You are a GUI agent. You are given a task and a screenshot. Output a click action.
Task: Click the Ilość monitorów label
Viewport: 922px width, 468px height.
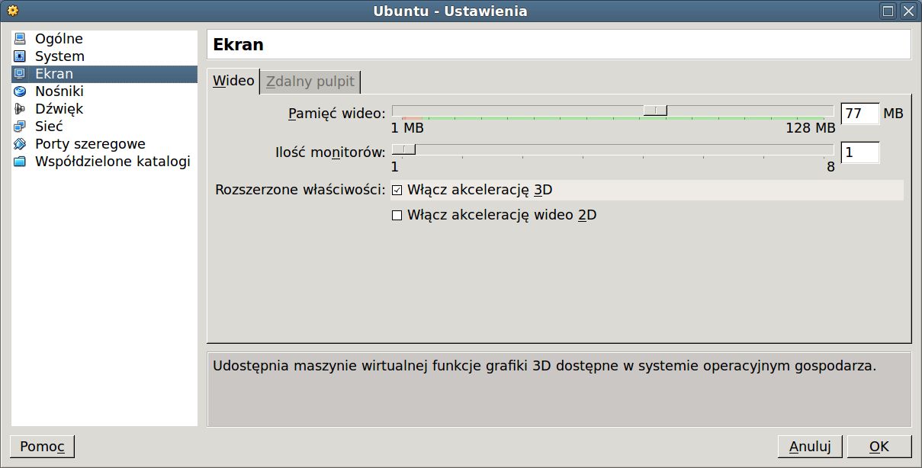330,152
